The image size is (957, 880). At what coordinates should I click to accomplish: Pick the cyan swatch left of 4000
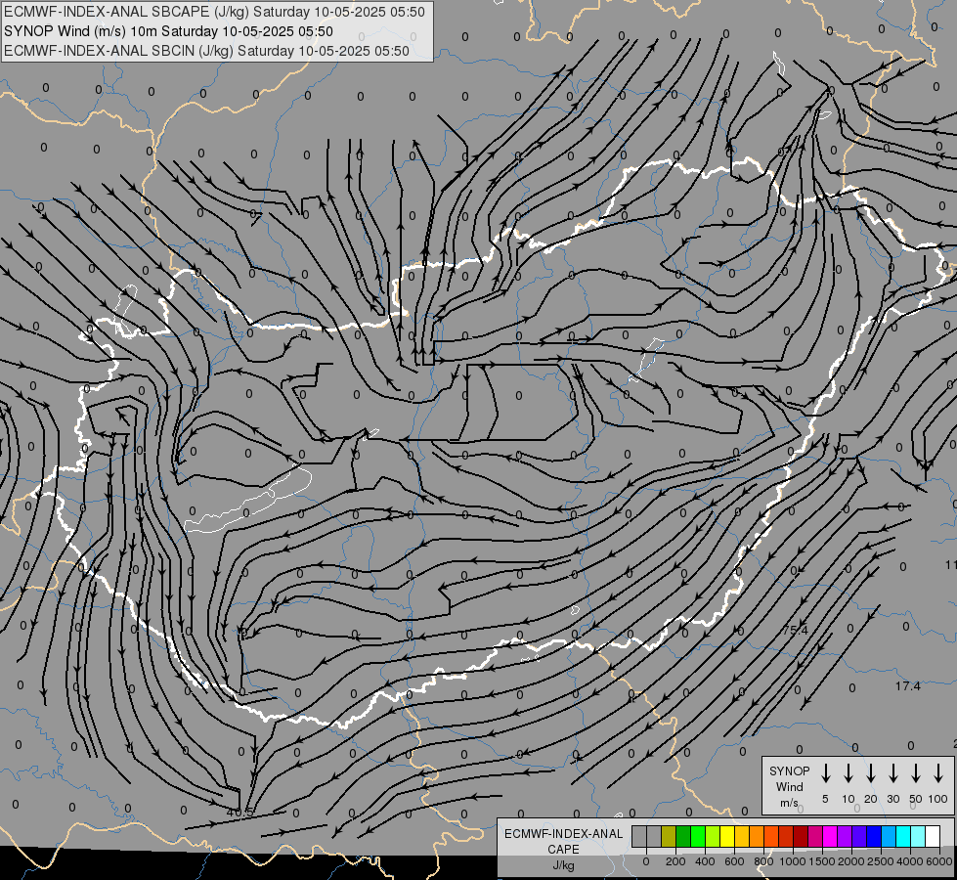[x=903, y=836]
